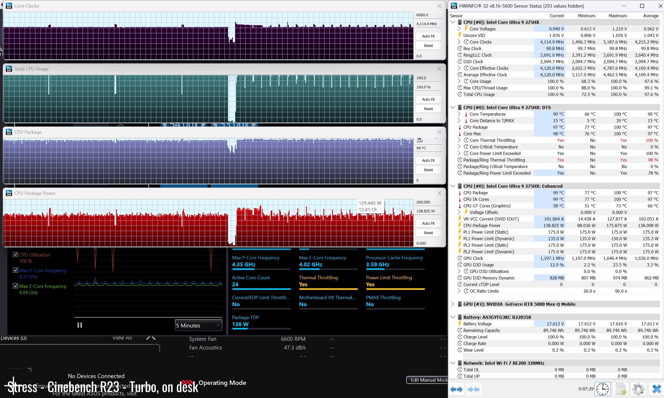Select the GPU D3D Usage row
Image resolution: width=664 pixels, height=398 pixels.
pos(554,265)
